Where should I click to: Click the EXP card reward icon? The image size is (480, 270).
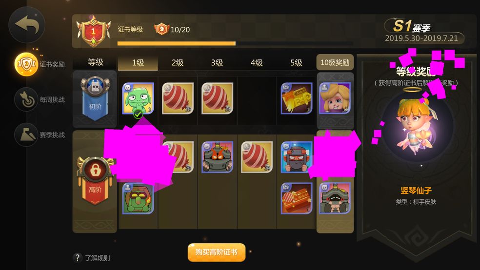click(x=296, y=98)
